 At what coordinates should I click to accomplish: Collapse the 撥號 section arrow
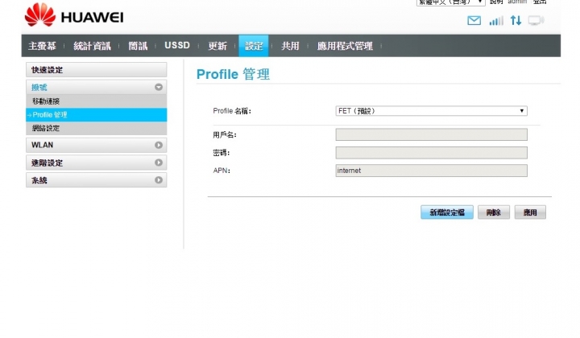click(159, 87)
